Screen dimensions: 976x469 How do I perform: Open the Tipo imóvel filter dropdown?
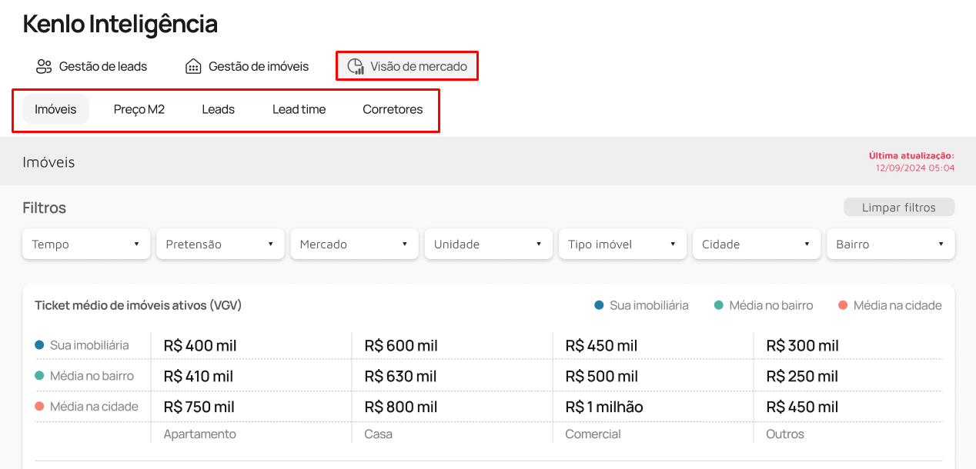click(623, 244)
